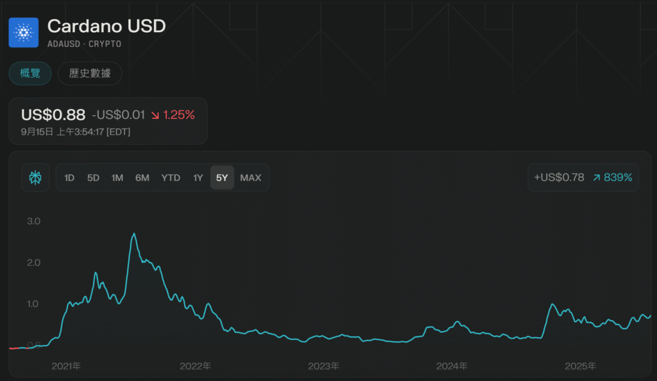Click the teal up-arrow gain icon
Screen dimensions: 657x381
[x=597, y=178]
